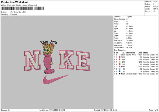Click the 'Brand' column header
159x112 pixels.
coord(145,53)
